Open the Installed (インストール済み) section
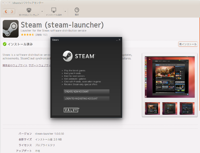 click(54, 12)
